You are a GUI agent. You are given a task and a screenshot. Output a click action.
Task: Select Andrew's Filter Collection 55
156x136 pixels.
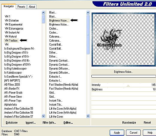tap(19, 108)
